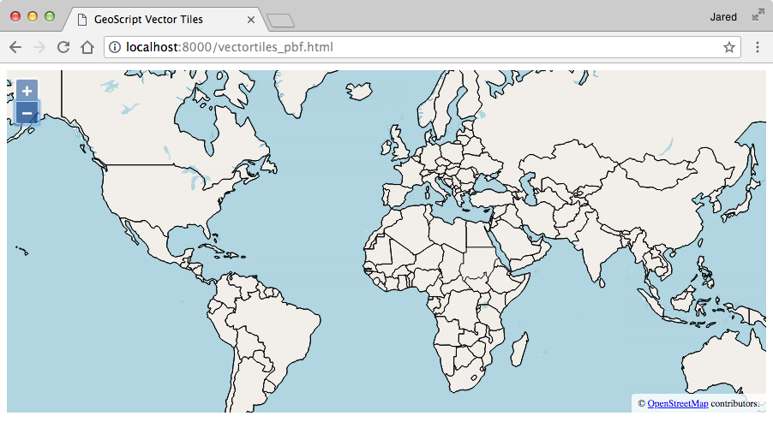Open a new browser tab
The height and width of the screenshot is (422, 773).
pyautogui.click(x=280, y=21)
